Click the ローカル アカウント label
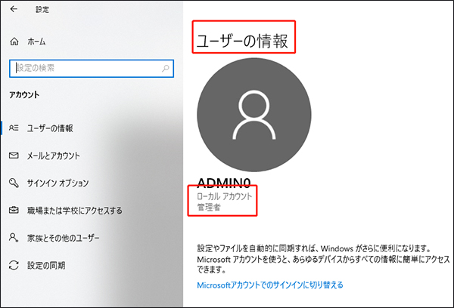Viewport: 454px width, 308px height. point(225,196)
